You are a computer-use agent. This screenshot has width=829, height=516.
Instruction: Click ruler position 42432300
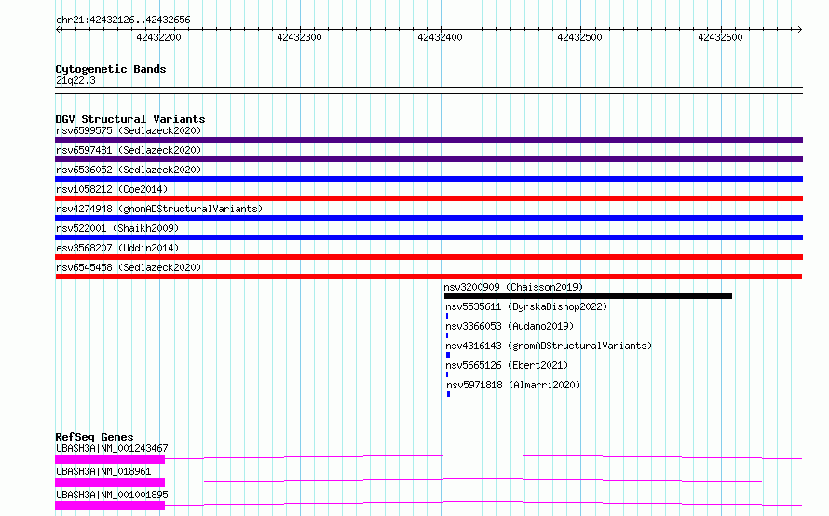[299, 37]
